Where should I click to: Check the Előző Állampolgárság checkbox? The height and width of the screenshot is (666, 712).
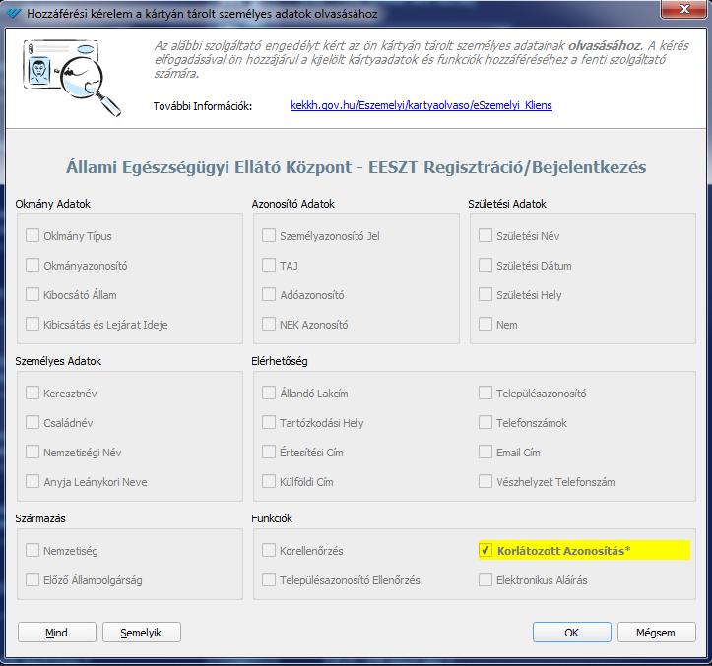[32, 579]
